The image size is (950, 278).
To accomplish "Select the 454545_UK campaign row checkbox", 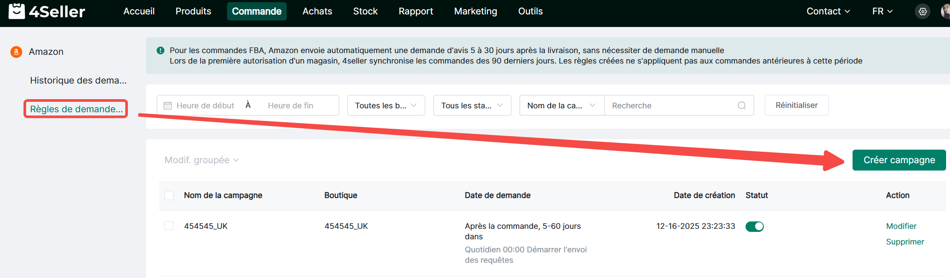I will click(x=169, y=225).
